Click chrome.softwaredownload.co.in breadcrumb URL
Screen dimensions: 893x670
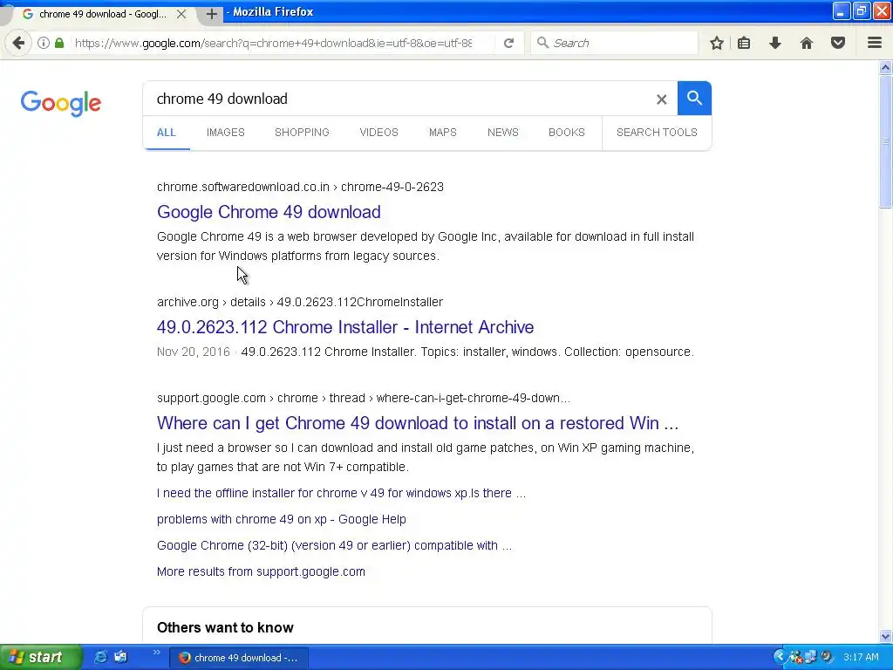pyautogui.click(x=300, y=187)
